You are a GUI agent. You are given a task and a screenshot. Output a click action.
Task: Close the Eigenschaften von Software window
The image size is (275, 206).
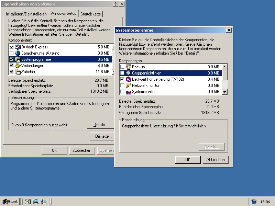tap(122, 4)
